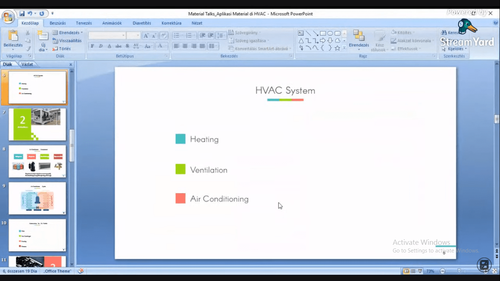Pick the star shape from shapes gallery
The width and height of the screenshot is (500, 281).
tap(337, 48)
